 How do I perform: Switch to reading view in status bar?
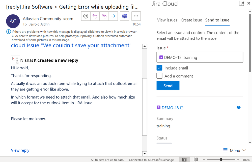[195, 159]
